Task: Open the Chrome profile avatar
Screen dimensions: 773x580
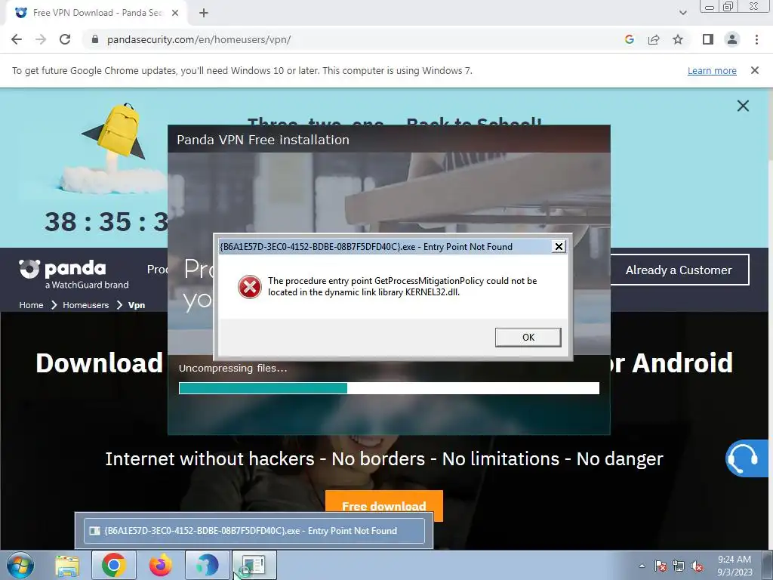Action: pyautogui.click(x=732, y=39)
